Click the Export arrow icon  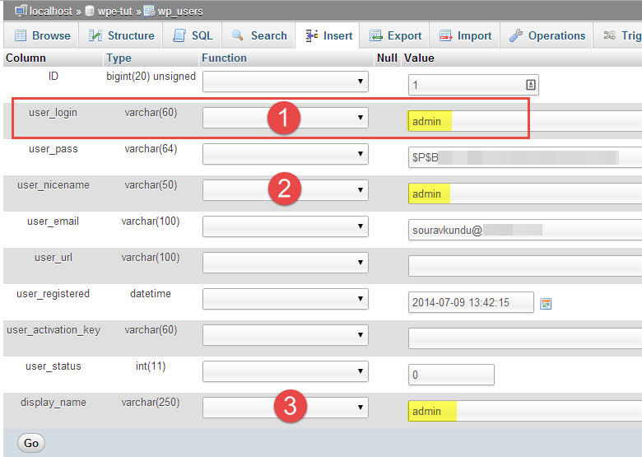point(375,35)
